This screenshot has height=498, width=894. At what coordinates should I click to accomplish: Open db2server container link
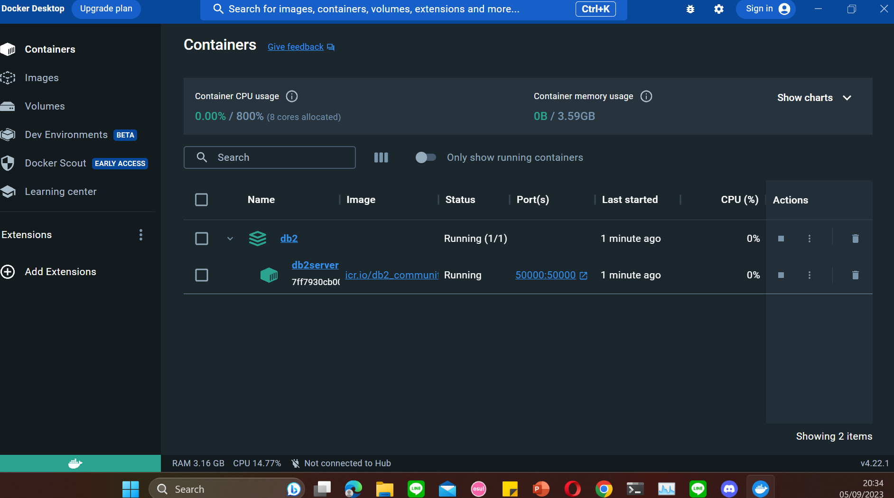[x=315, y=265]
